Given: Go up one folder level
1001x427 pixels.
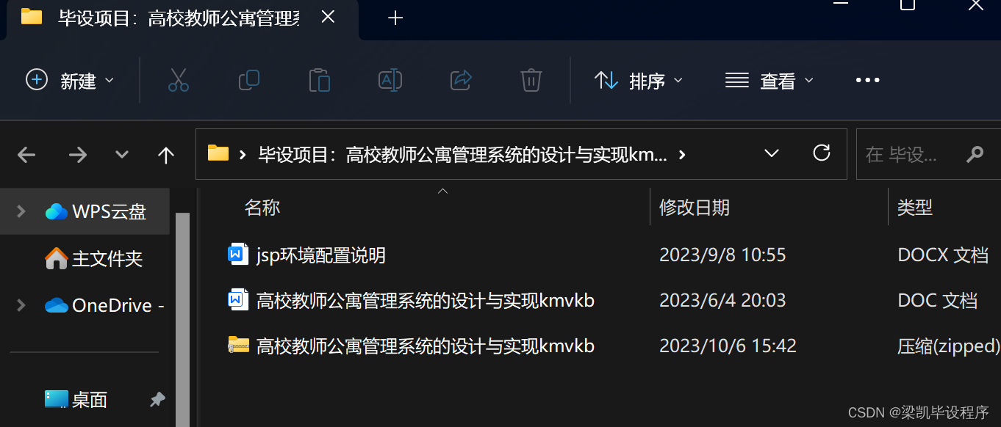Looking at the screenshot, I should point(166,155).
